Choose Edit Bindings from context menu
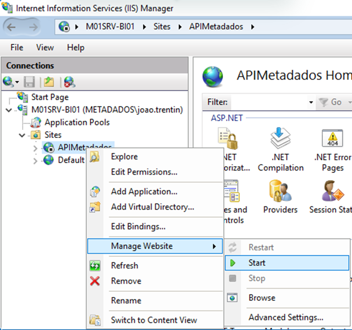 [x=138, y=227]
